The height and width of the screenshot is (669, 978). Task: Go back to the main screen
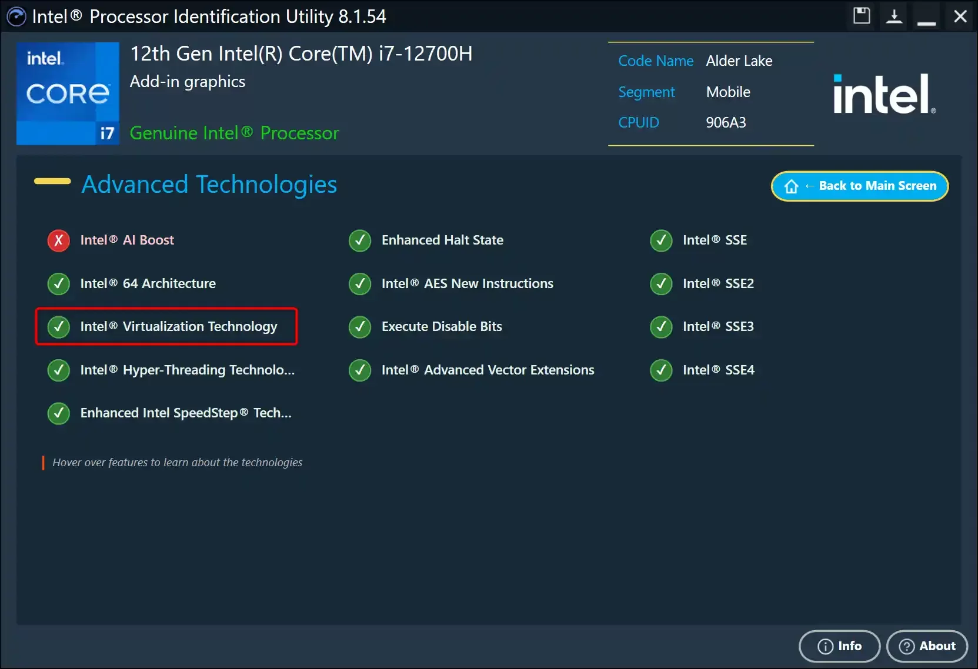click(x=860, y=186)
